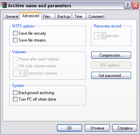Open help with the Справка button

[125, 128]
